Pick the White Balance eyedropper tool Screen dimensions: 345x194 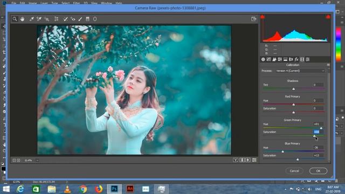[31, 19]
